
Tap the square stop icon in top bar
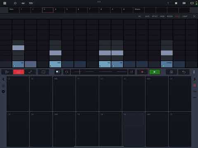click(x=176, y=3)
